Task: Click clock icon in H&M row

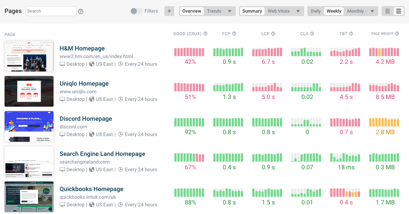Action: pyautogui.click(x=120, y=64)
